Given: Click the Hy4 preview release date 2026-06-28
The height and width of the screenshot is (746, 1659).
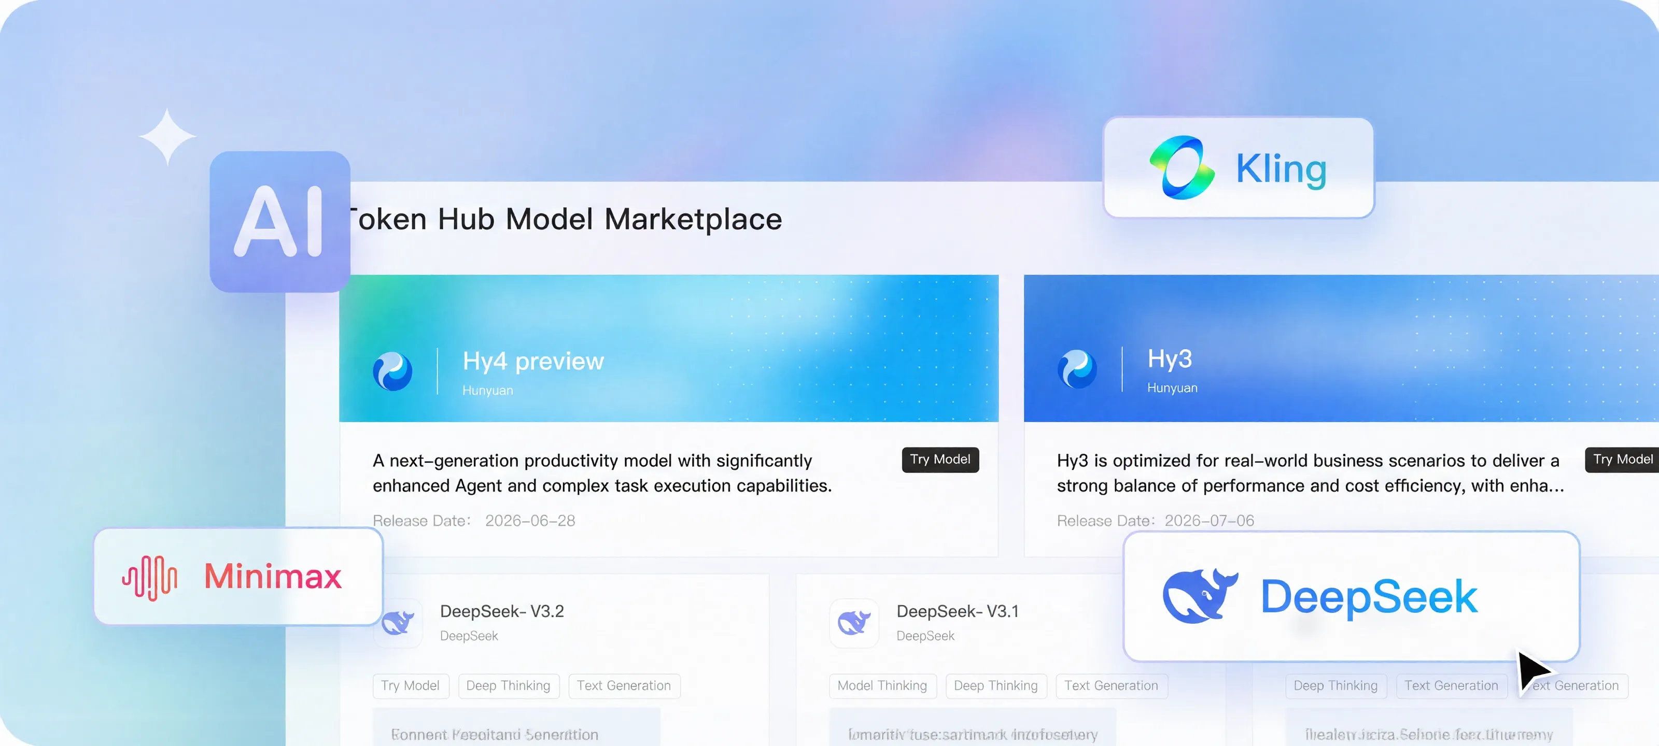Looking at the screenshot, I should [x=530, y=521].
